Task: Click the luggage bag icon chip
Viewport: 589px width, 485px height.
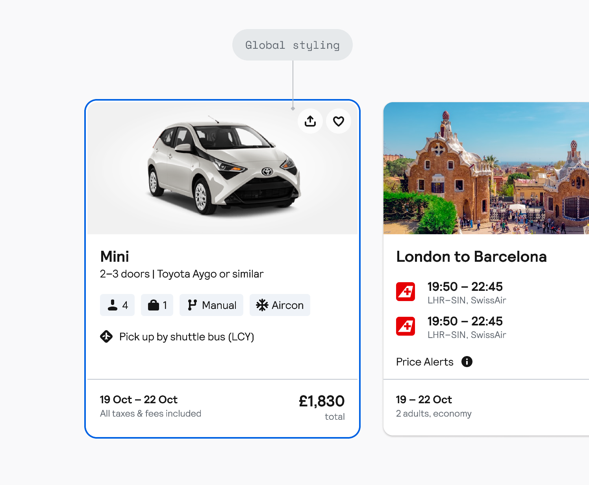Action: [157, 305]
